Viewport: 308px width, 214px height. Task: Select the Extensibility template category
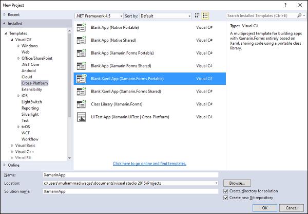pyautogui.click(x=32, y=90)
